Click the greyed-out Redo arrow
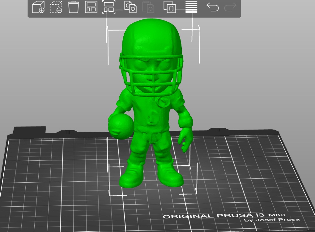The height and width of the screenshot is (232, 315). point(230,7)
